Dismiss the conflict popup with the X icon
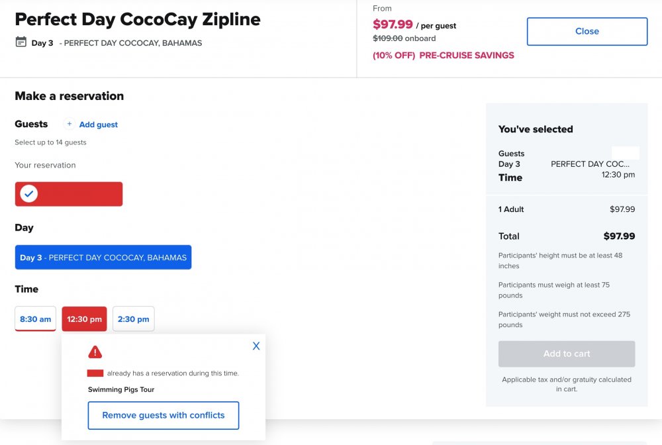 pos(256,346)
